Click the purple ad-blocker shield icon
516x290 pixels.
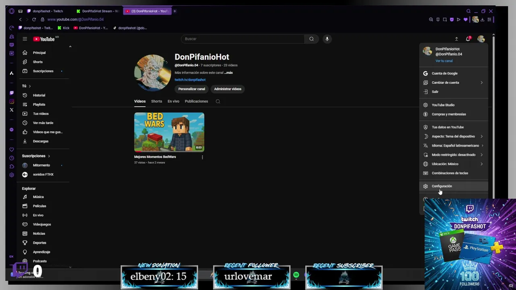click(451, 19)
